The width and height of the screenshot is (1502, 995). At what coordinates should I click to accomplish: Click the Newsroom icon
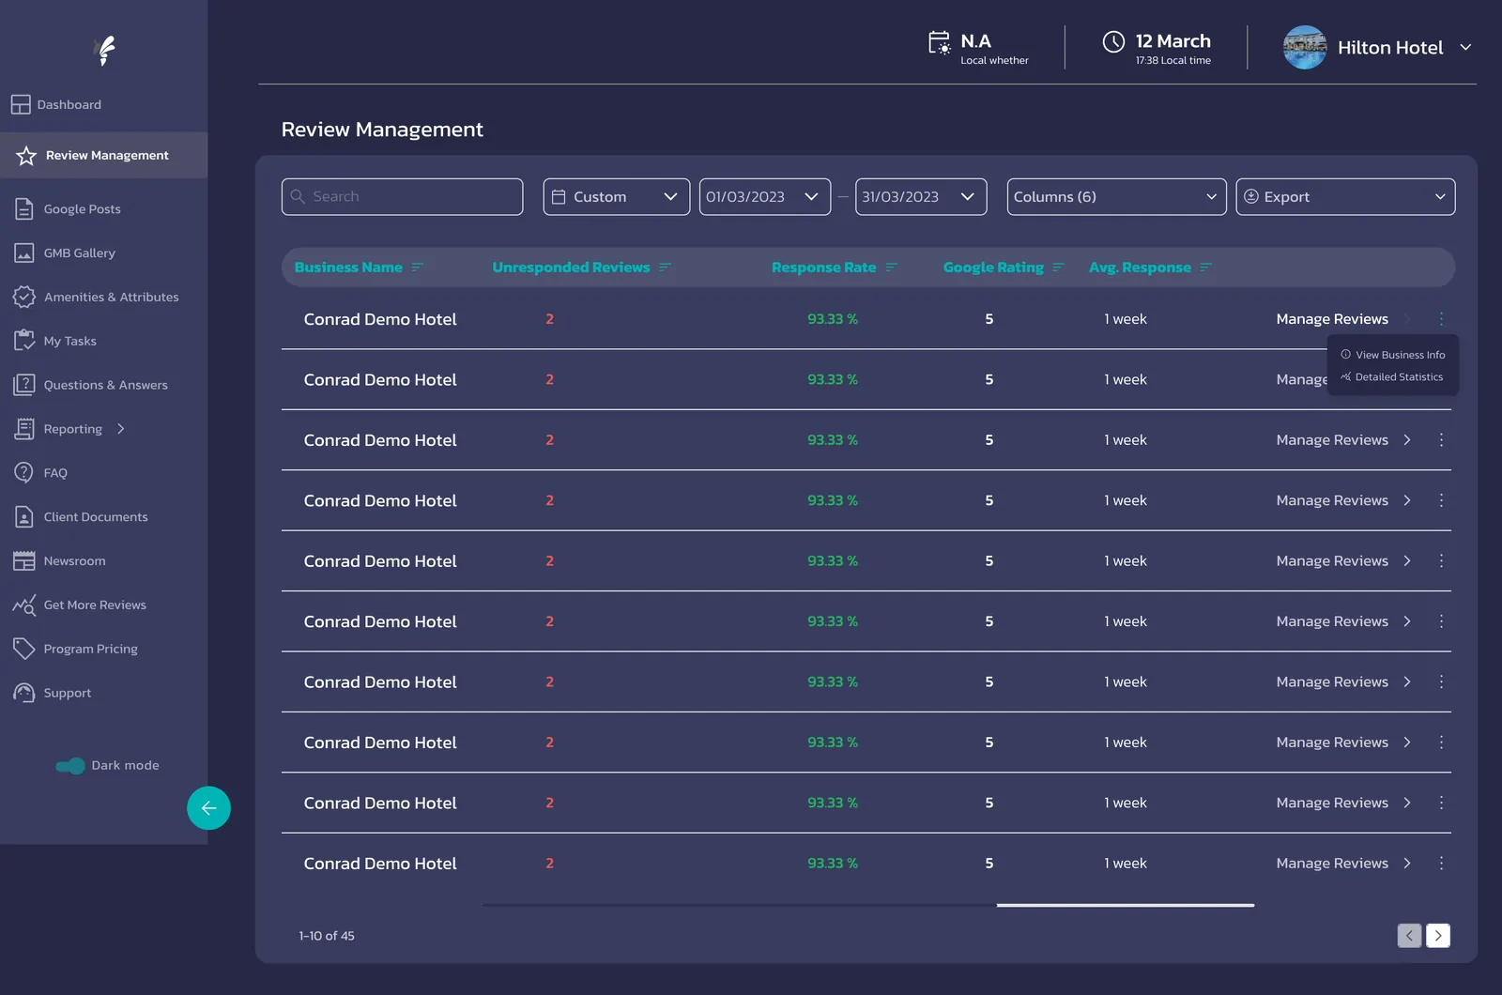point(24,560)
